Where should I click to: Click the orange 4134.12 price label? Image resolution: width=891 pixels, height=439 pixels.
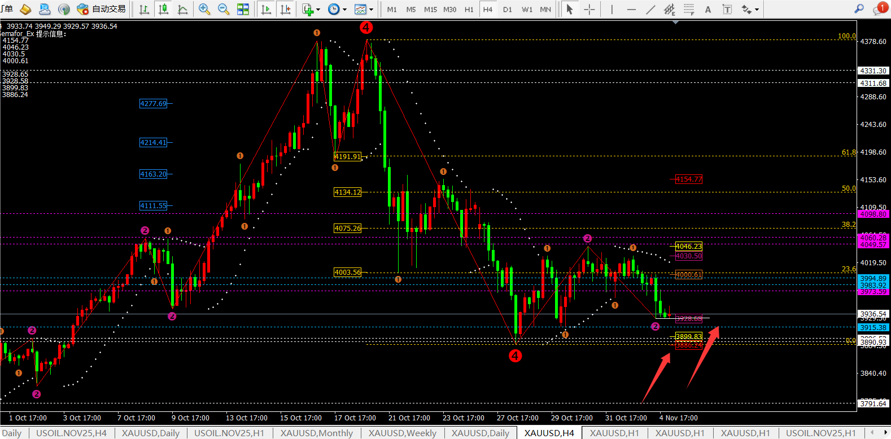point(347,192)
